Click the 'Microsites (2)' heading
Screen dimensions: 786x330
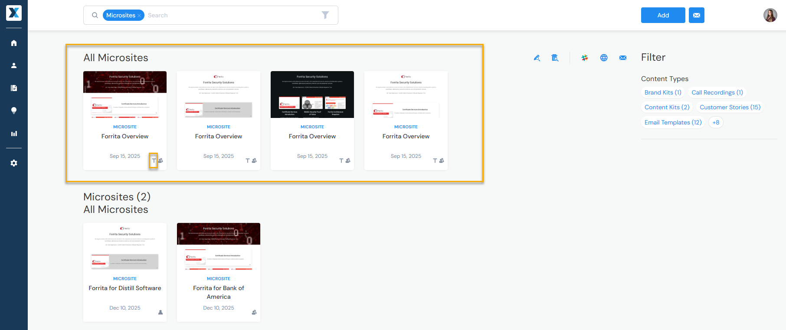(117, 197)
